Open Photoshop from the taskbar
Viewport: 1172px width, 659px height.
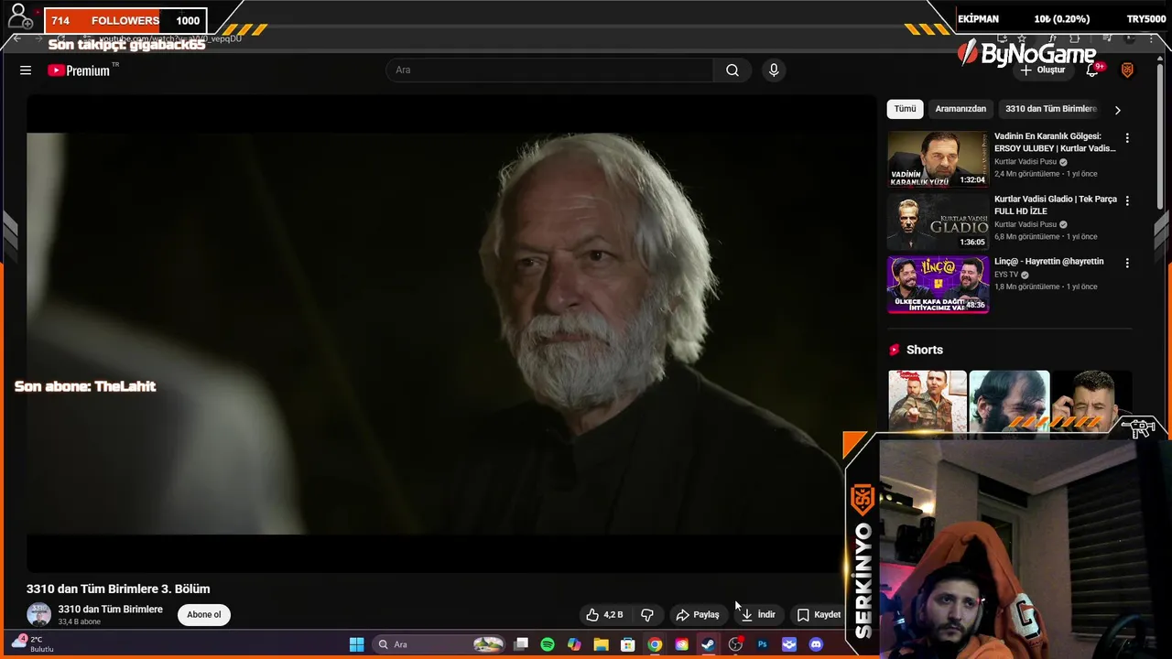[x=762, y=644]
